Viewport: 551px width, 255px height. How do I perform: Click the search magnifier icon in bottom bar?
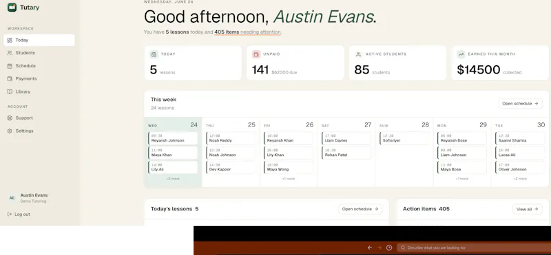(x=403, y=247)
